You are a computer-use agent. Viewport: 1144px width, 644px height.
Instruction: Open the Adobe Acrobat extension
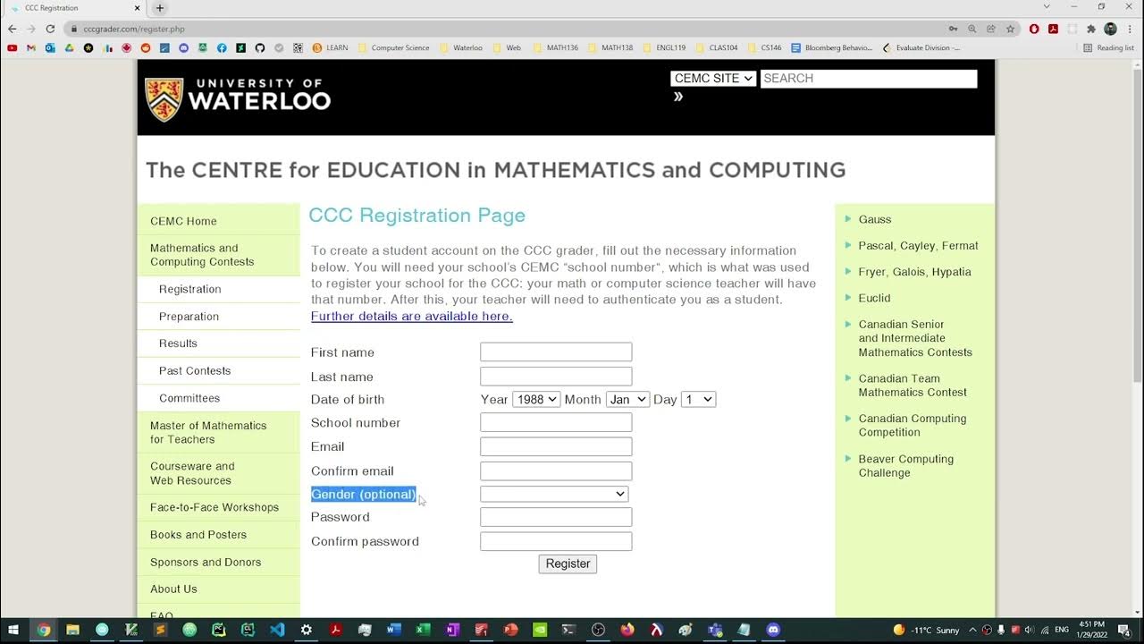[x=1054, y=29]
